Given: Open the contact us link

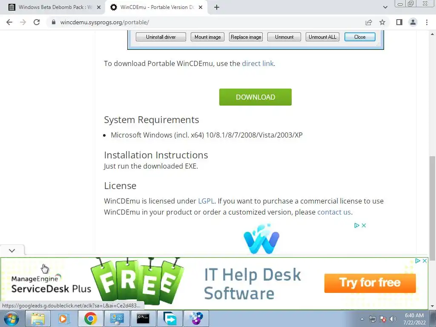Looking at the screenshot, I should point(334,212).
